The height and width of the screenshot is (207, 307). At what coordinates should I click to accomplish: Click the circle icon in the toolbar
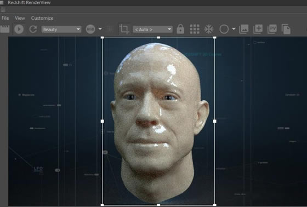click(224, 29)
